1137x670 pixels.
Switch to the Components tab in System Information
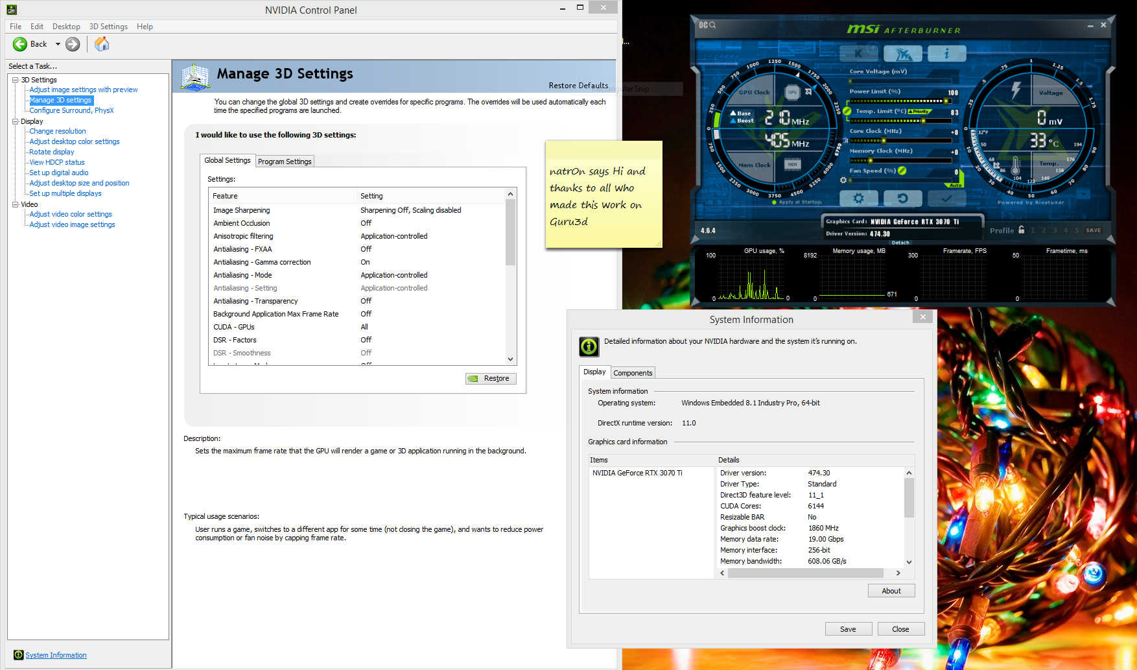pyautogui.click(x=633, y=373)
